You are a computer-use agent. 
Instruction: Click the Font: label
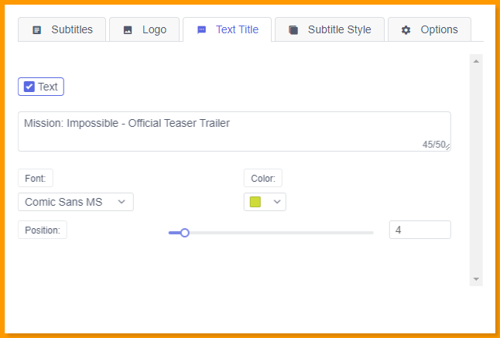(x=36, y=178)
